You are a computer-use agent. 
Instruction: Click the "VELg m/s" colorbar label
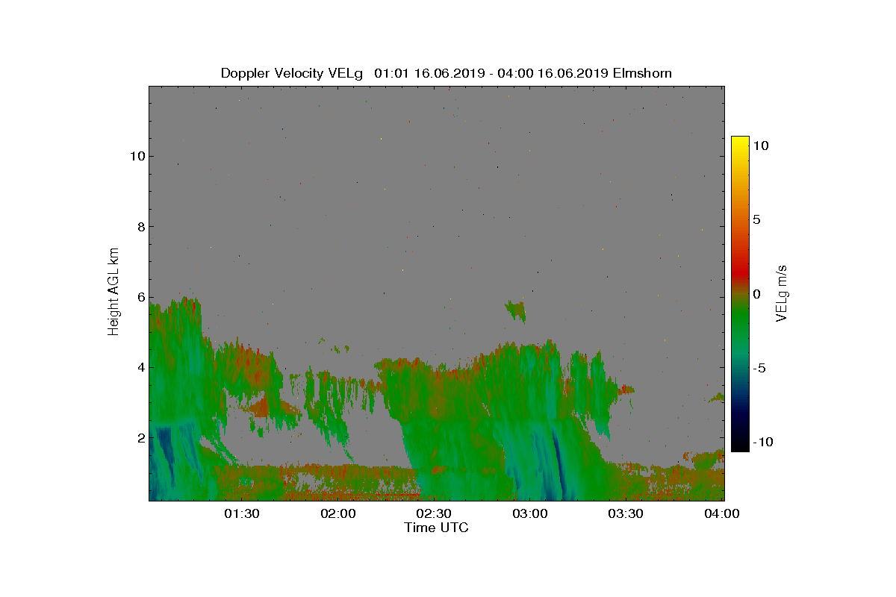pos(782,293)
